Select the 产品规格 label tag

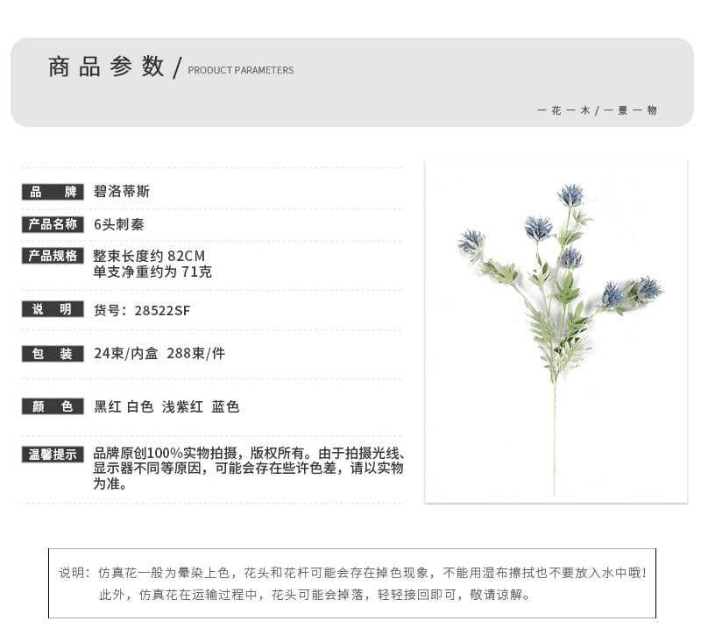[x=53, y=256]
